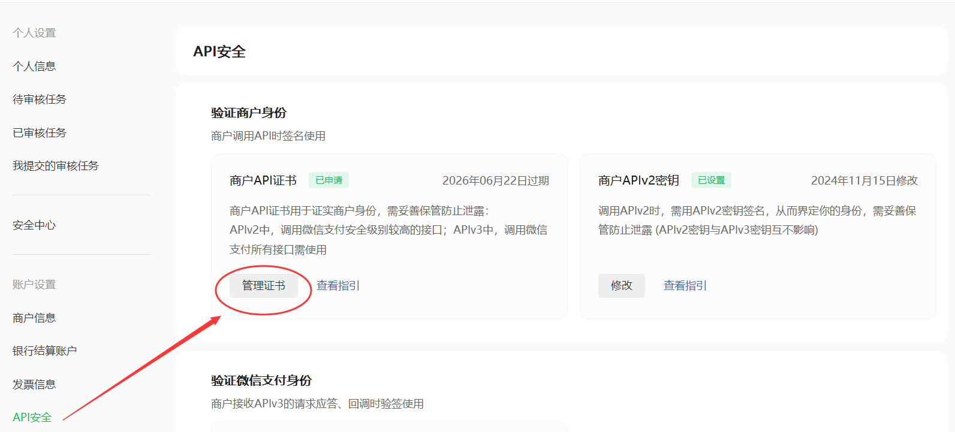Select 已审核任务 in left navigation
The width and height of the screenshot is (955, 432).
[40, 132]
